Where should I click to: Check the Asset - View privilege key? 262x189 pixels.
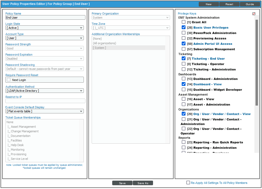pos(184,99)
